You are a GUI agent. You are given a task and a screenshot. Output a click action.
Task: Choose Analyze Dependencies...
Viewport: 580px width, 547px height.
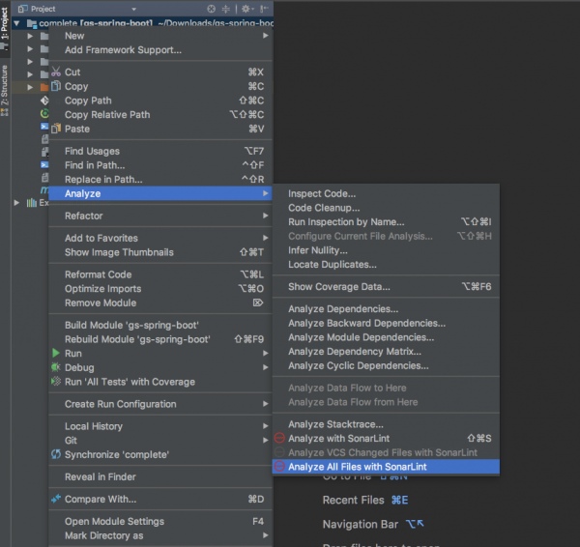coord(386,308)
